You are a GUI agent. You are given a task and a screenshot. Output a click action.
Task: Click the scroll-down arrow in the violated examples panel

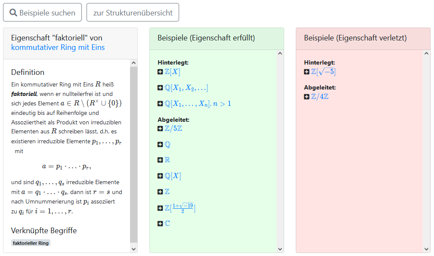pyautogui.click(x=426, y=249)
